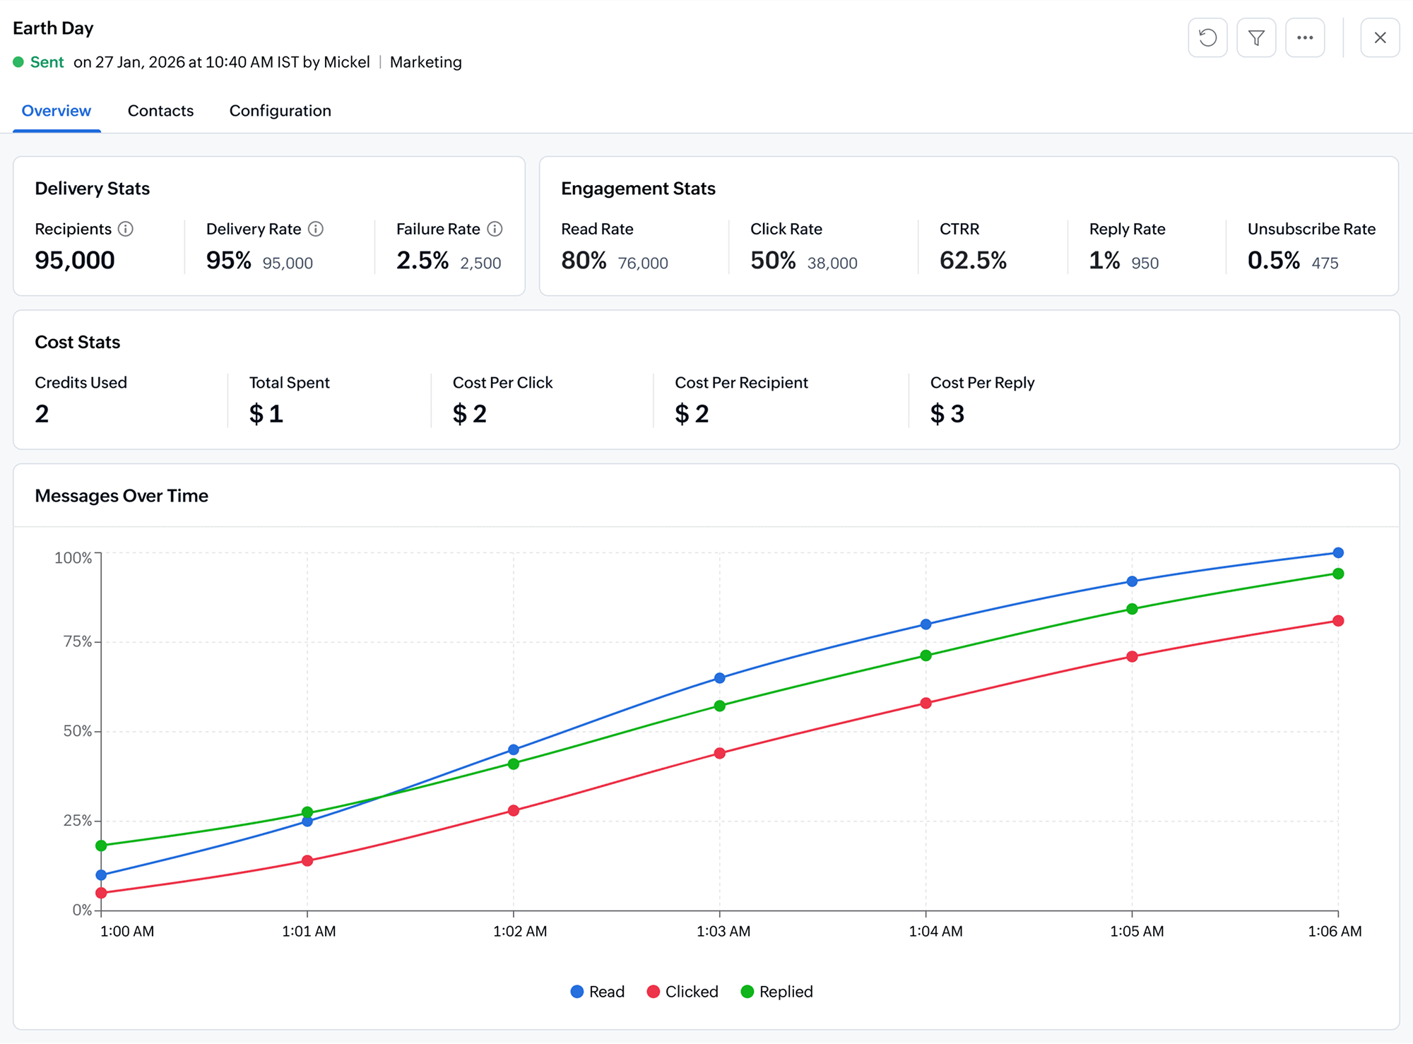The image size is (1413, 1044).
Task: Click the Messages Over Time heading
Action: 122,496
